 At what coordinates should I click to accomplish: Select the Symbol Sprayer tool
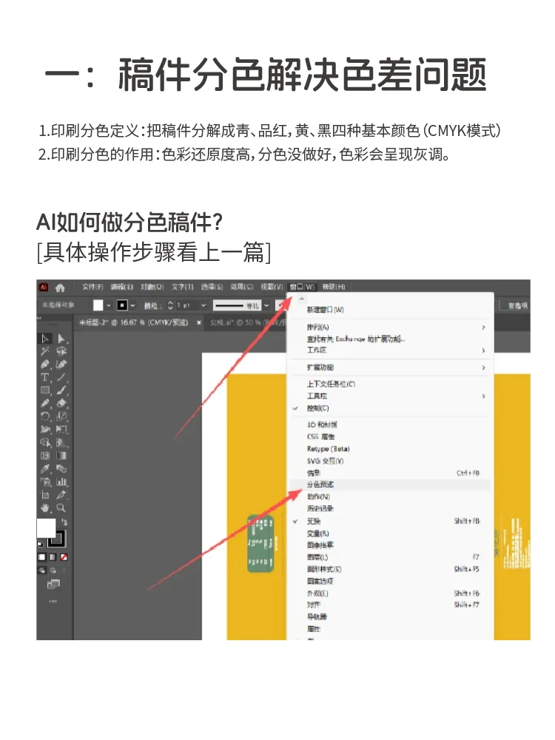click(45, 482)
